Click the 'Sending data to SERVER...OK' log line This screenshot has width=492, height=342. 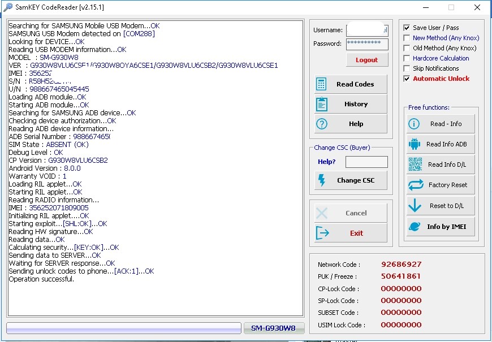click(x=55, y=255)
